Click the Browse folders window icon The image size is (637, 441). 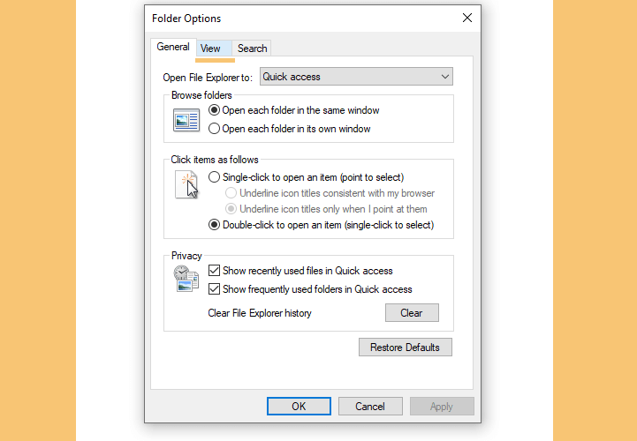click(x=186, y=120)
